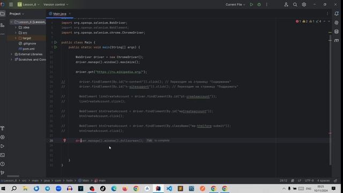Image resolution: width=343 pixels, height=193 pixels.
Task: Select .gitignore file in project tree
Action: (29, 43)
